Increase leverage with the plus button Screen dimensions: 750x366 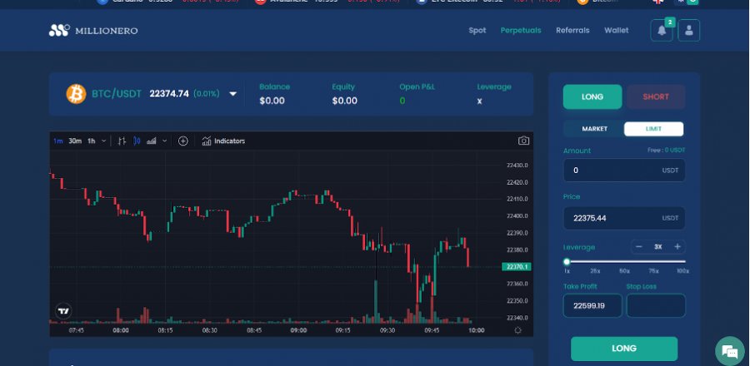(677, 247)
